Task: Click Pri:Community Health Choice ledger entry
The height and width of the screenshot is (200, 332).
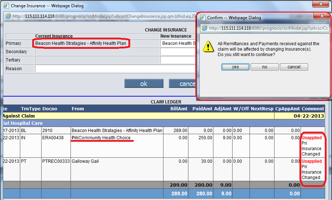Action: (x=101, y=138)
